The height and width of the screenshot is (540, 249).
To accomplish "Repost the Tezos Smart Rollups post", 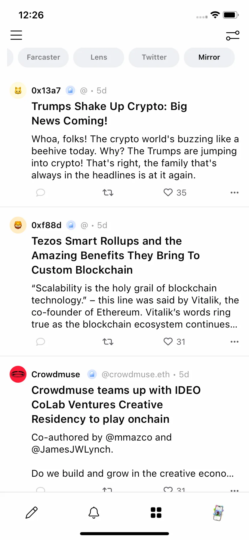I will pos(108,341).
